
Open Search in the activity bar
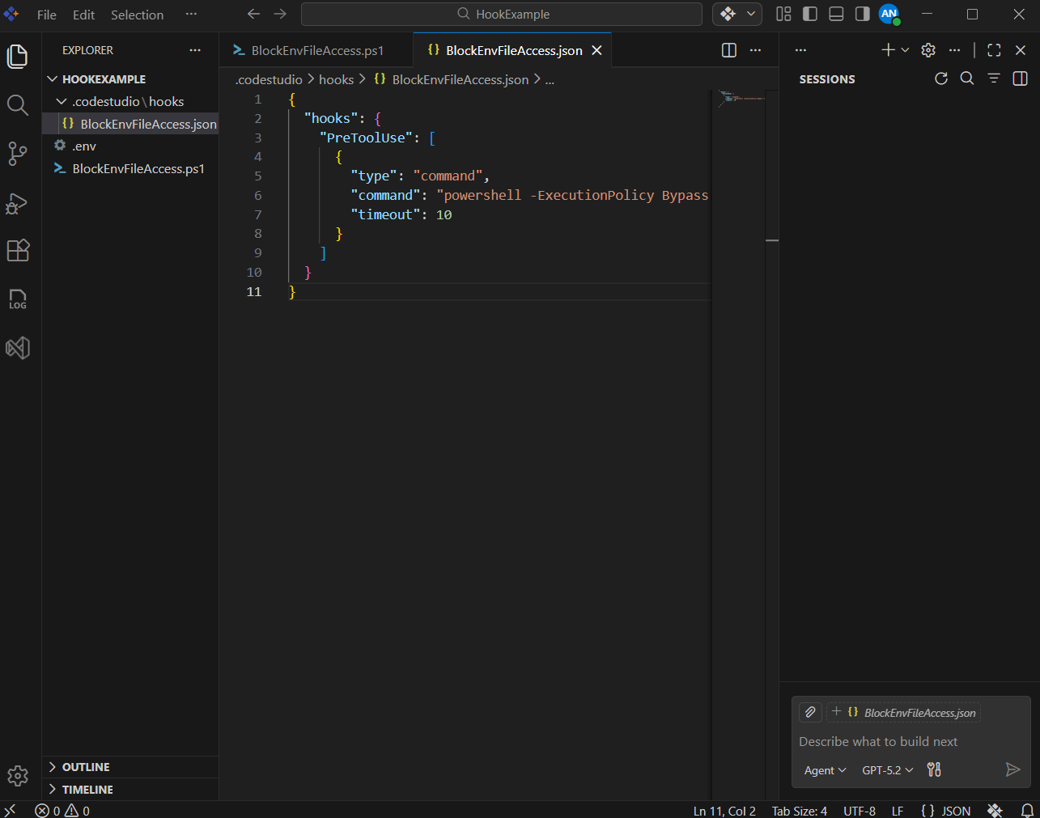coord(18,105)
